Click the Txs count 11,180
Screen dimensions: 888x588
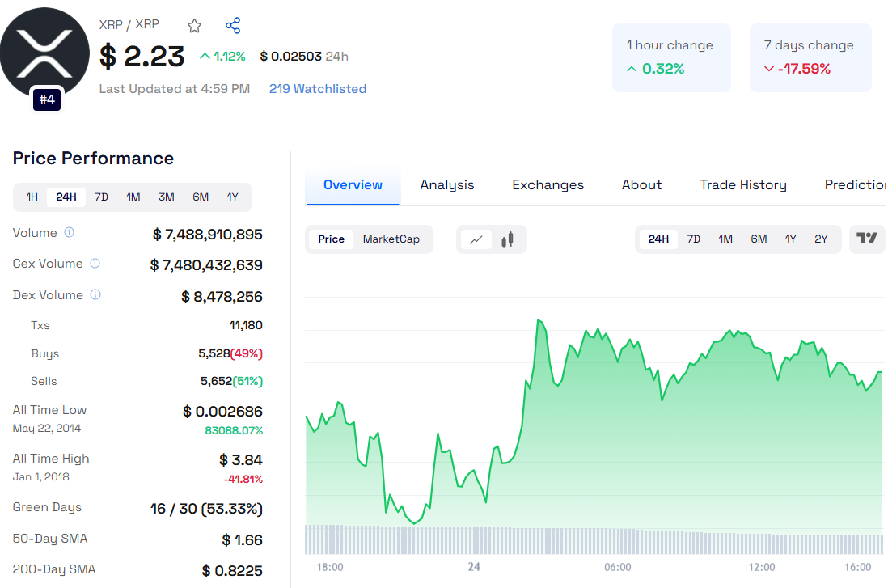point(246,325)
